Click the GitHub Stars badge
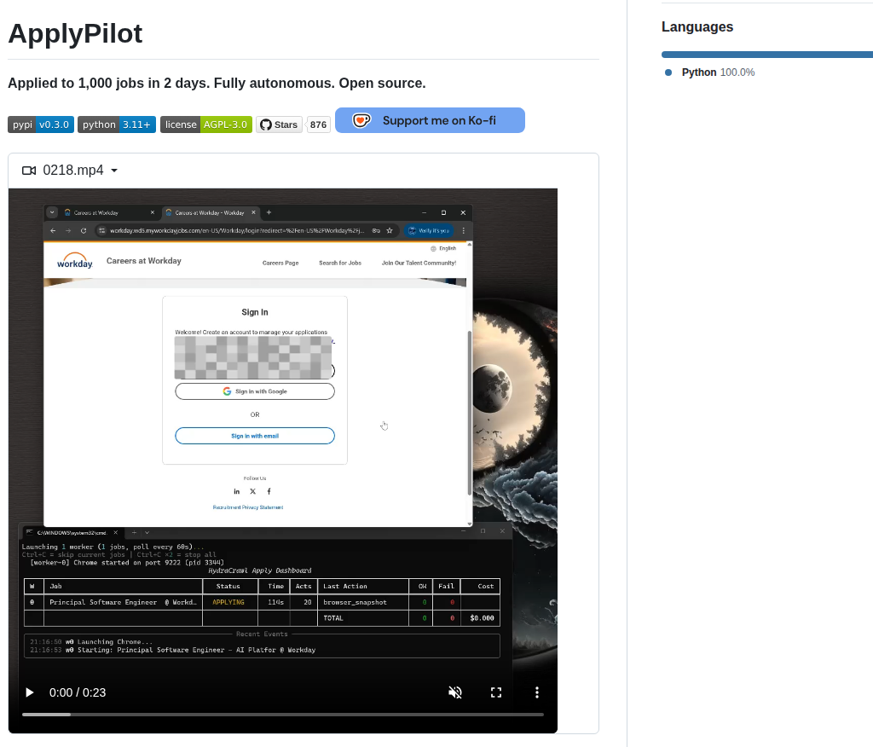This screenshot has width=873, height=747. coord(279,124)
